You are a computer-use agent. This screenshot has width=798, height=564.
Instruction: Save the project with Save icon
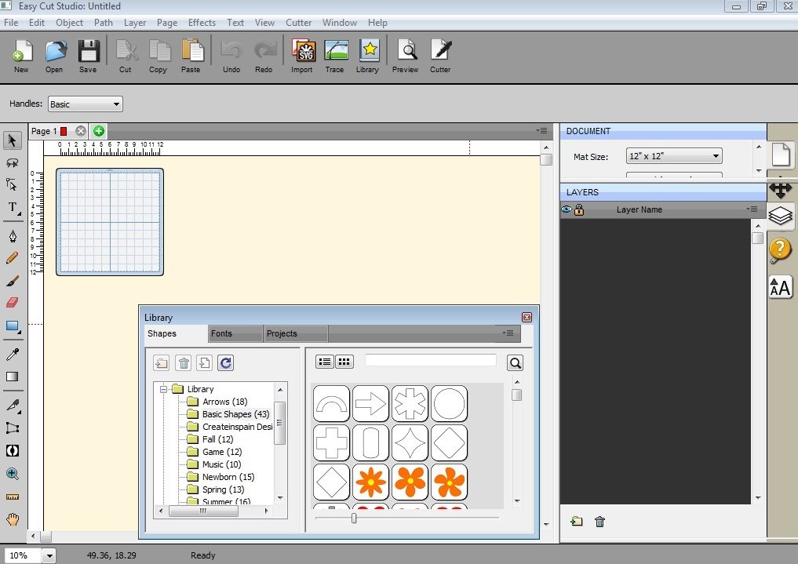[88, 56]
